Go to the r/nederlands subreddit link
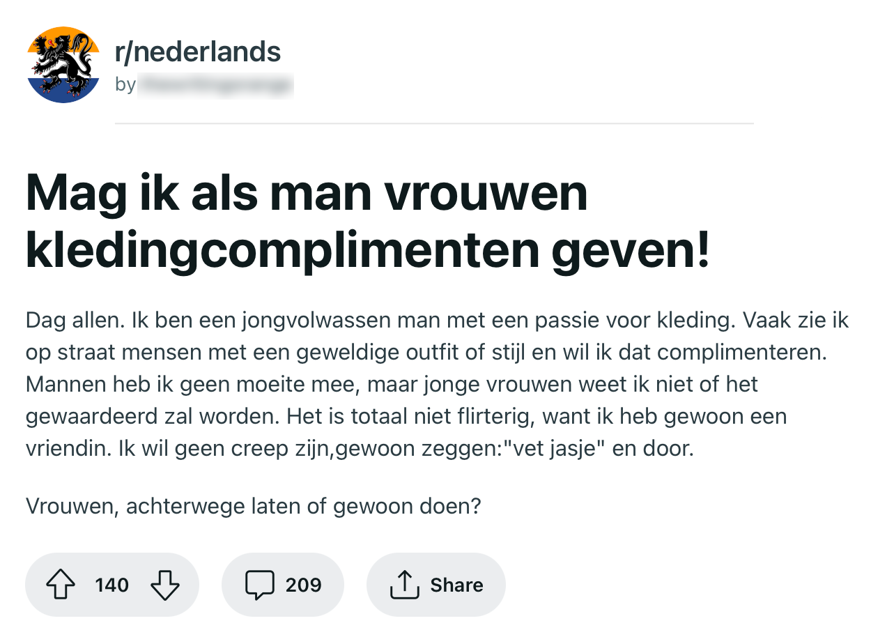Screen dimensions: 871x630 (198, 52)
